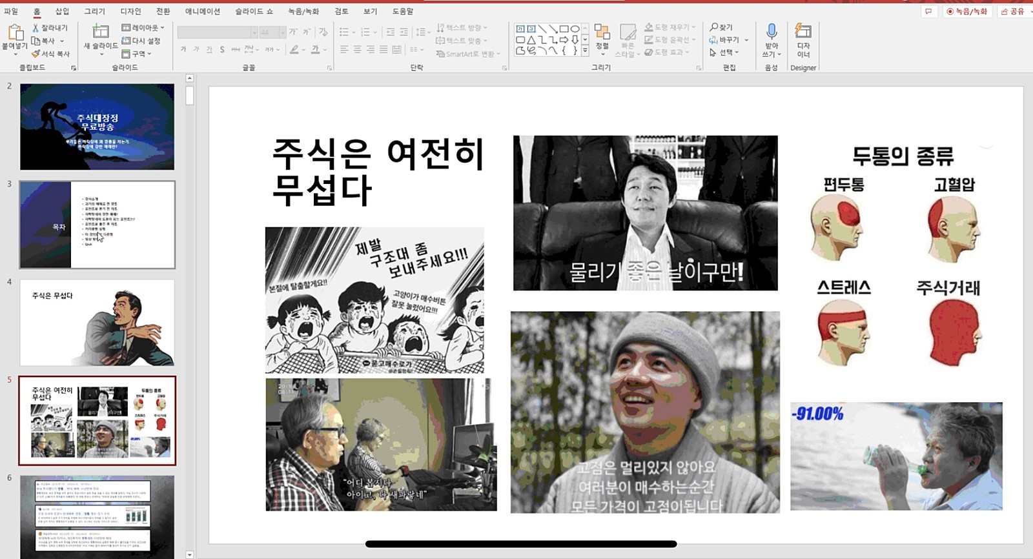The height and width of the screenshot is (559, 1033).
Task: Switch to the Slide Show (슬라이드 쇼) tab
Action: [254, 11]
